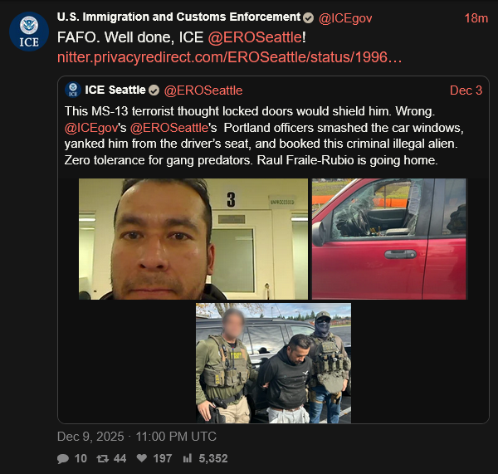This screenshot has width=498, height=474.
Task: Open the @EROSeattle mention in main tweet
Action: [x=255, y=37]
